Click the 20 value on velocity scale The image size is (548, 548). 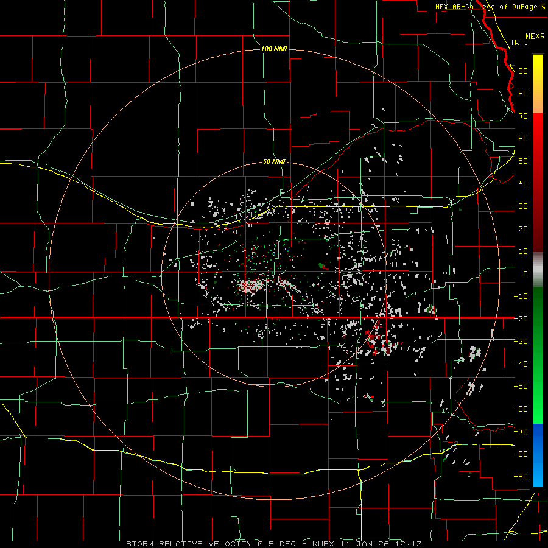pyautogui.click(x=523, y=228)
